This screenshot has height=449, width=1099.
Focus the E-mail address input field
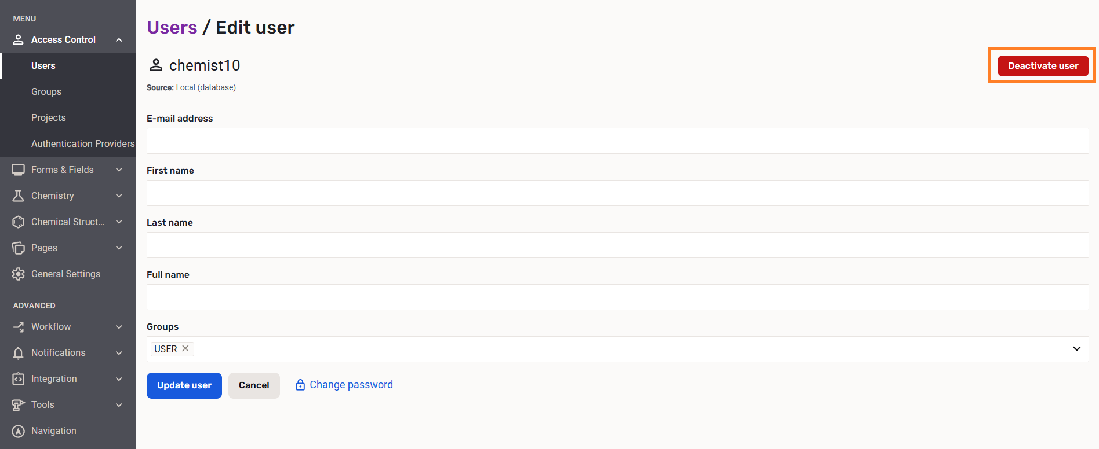[x=617, y=141]
